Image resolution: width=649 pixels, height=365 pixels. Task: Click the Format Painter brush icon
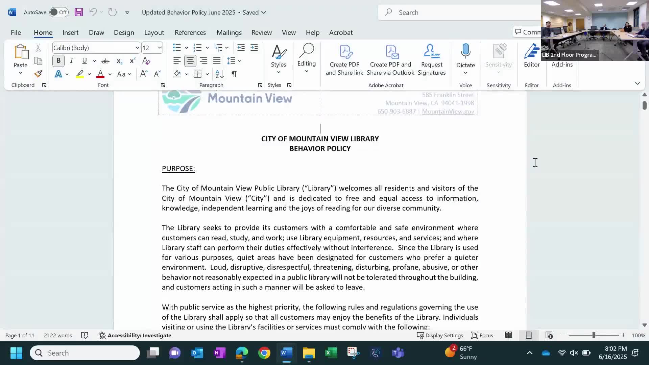pos(38,74)
